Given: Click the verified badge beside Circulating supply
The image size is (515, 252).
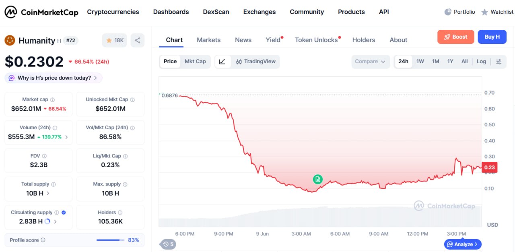Looking at the screenshot, I should coord(64,212).
